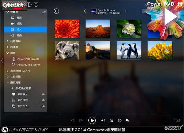
Task: Click the PowerDVD Remote device icon
Action: click(x=13, y=59)
